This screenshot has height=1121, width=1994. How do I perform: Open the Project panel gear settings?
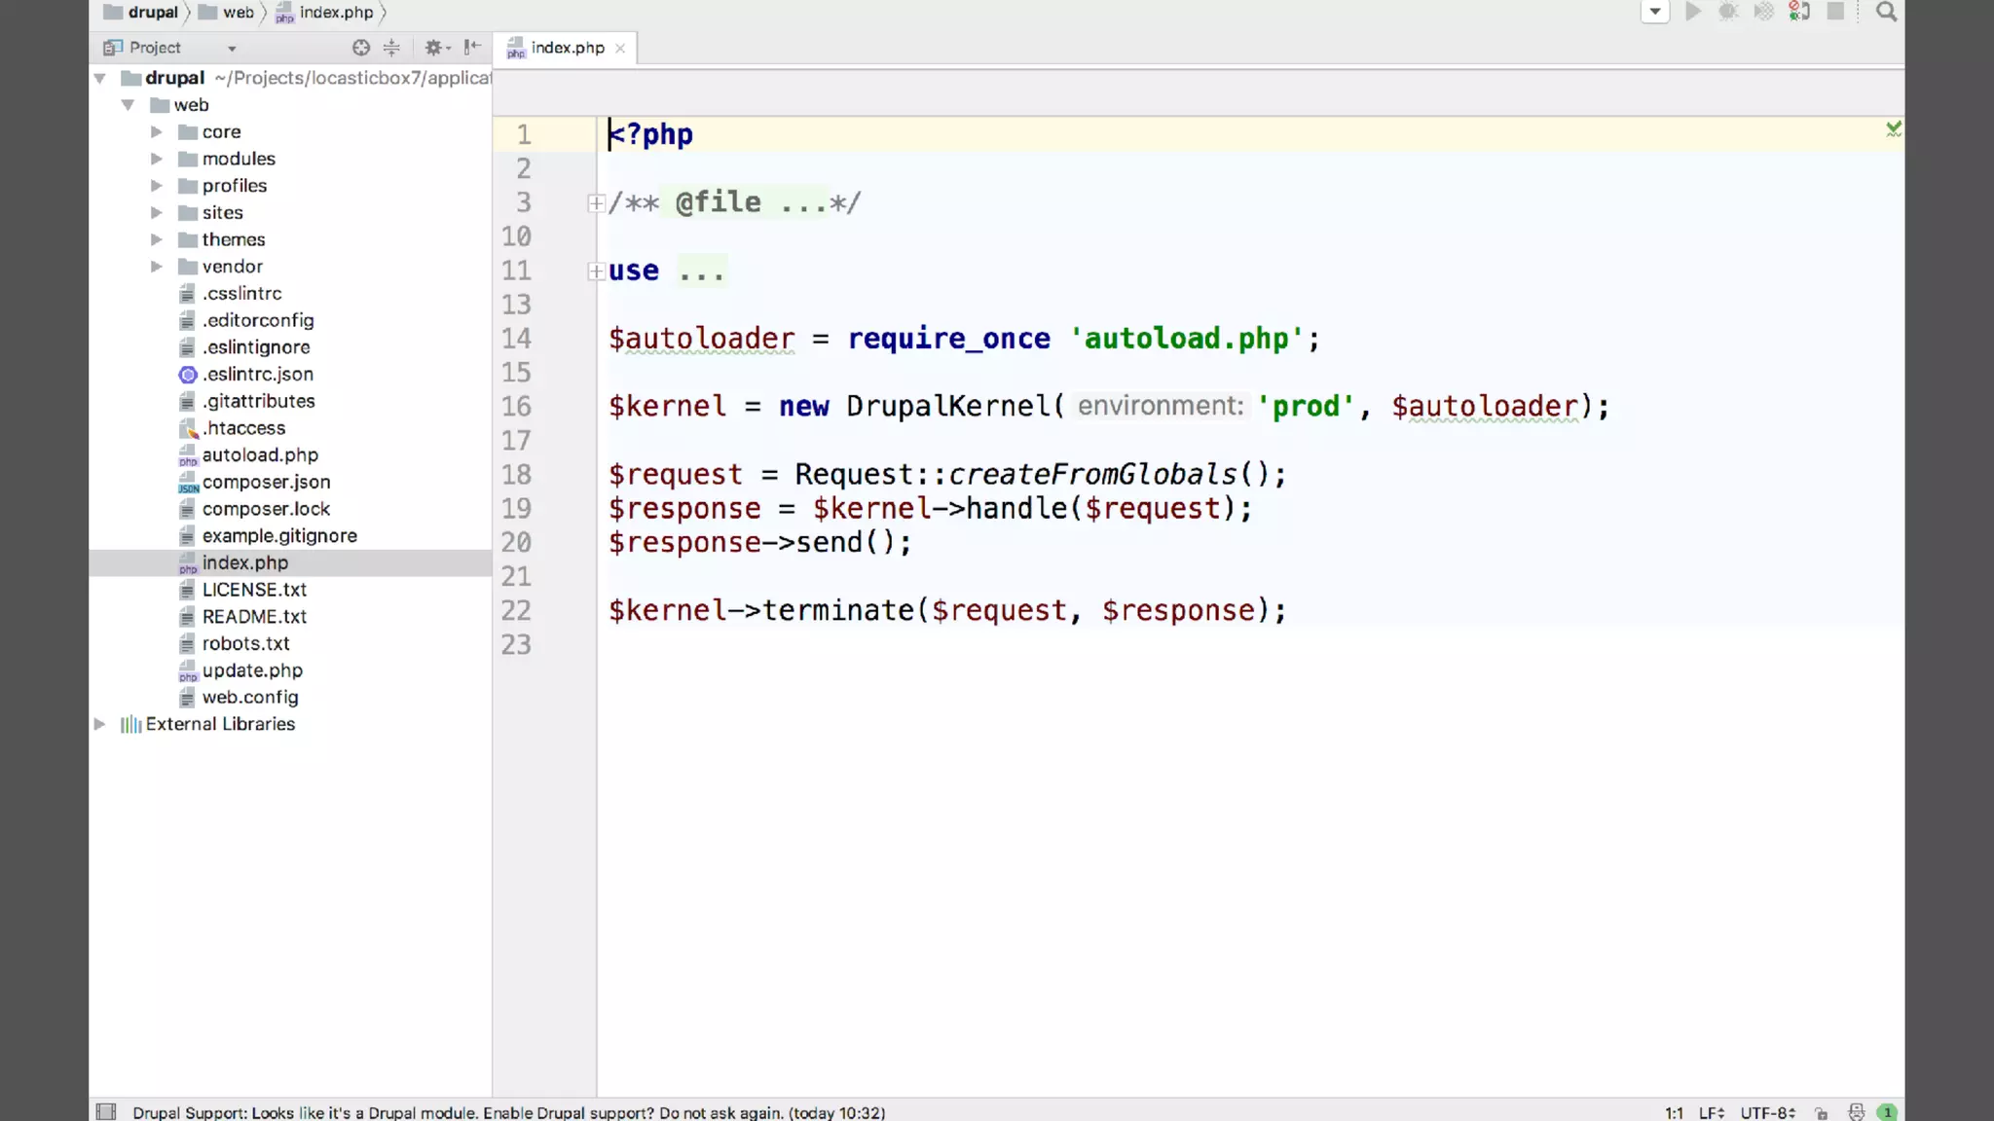click(434, 48)
